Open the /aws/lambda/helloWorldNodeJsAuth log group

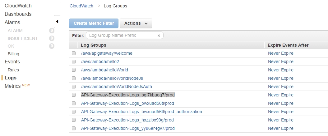tap(117, 87)
